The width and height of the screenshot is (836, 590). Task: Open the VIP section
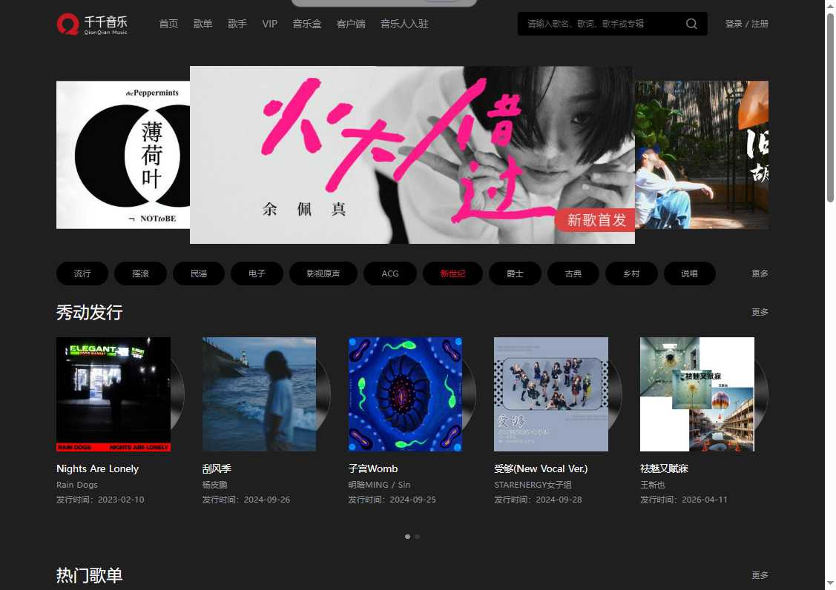269,23
